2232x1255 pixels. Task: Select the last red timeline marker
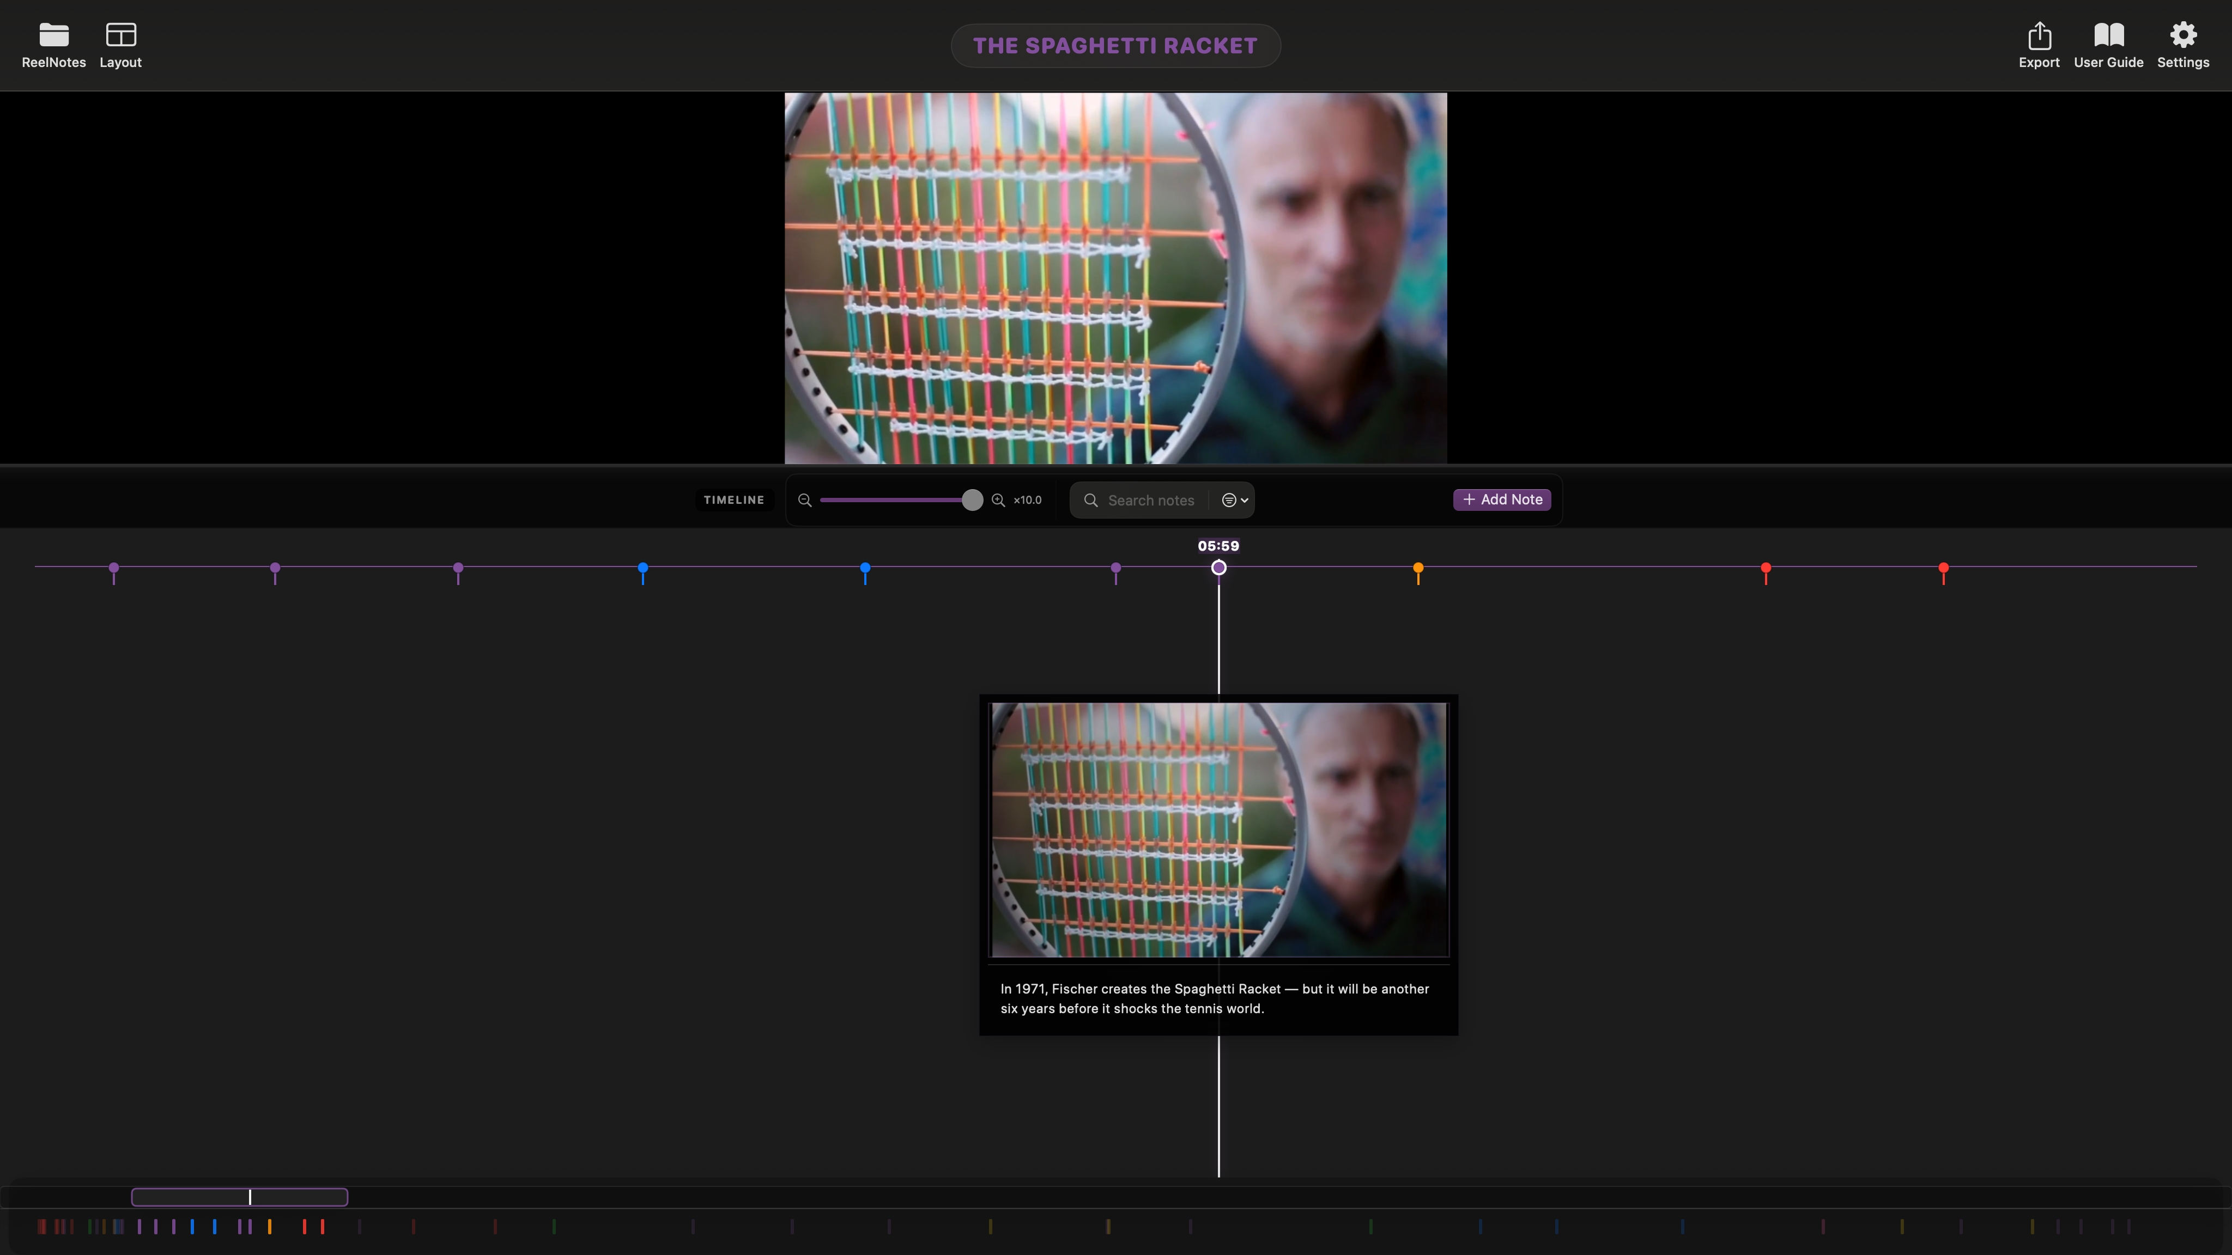tap(1944, 569)
